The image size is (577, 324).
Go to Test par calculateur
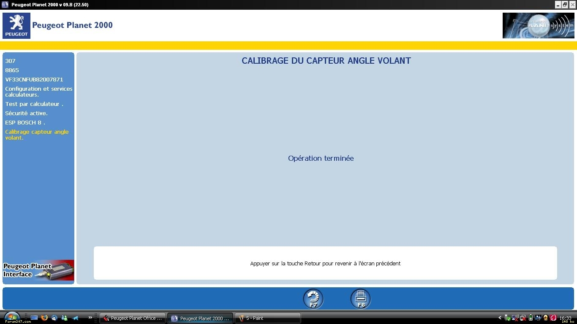click(34, 104)
